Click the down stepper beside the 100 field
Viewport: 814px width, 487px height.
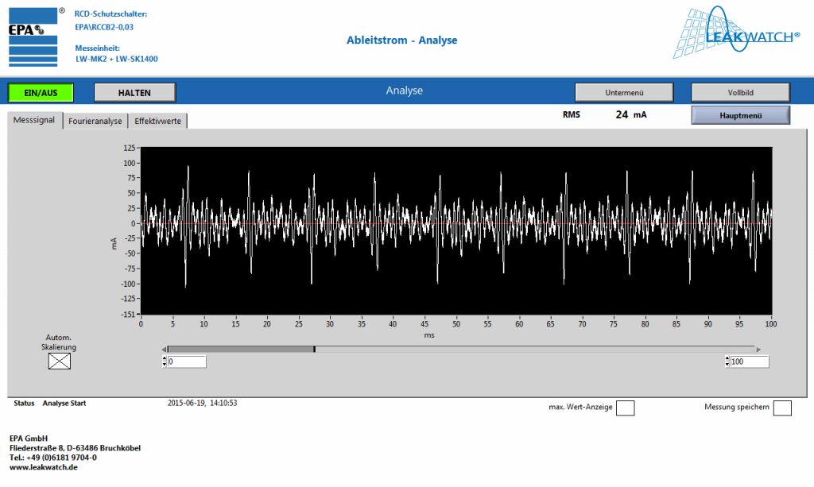pyautogui.click(x=728, y=364)
